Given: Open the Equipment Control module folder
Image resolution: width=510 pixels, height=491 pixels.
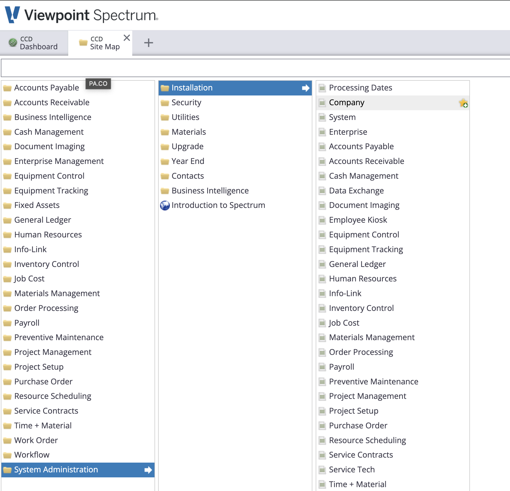Looking at the screenshot, I should (x=78, y=176).
